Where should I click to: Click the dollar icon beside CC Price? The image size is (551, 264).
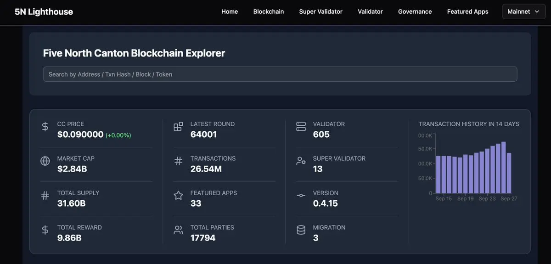[45, 127]
